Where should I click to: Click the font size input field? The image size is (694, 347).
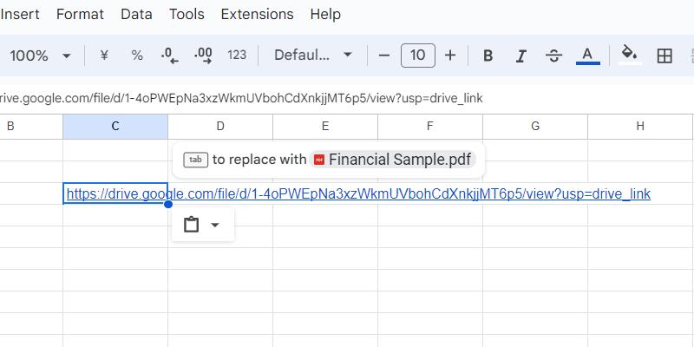[418, 56]
